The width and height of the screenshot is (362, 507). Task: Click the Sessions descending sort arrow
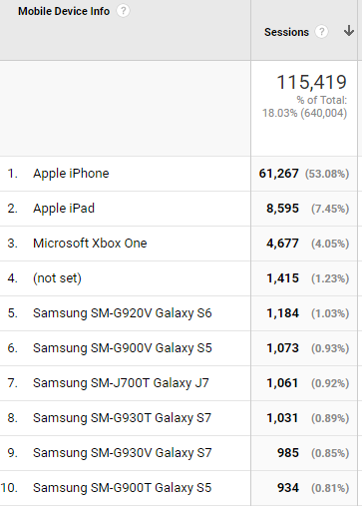[349, 31]
